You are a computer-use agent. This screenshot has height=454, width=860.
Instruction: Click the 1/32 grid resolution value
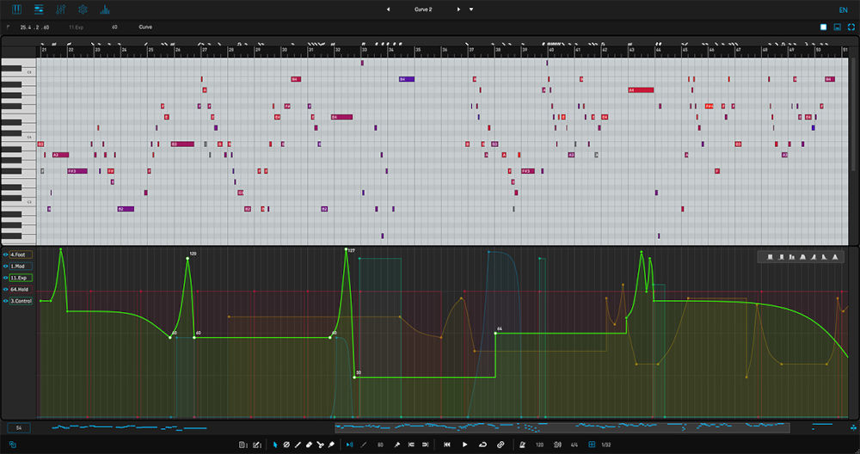606,445
